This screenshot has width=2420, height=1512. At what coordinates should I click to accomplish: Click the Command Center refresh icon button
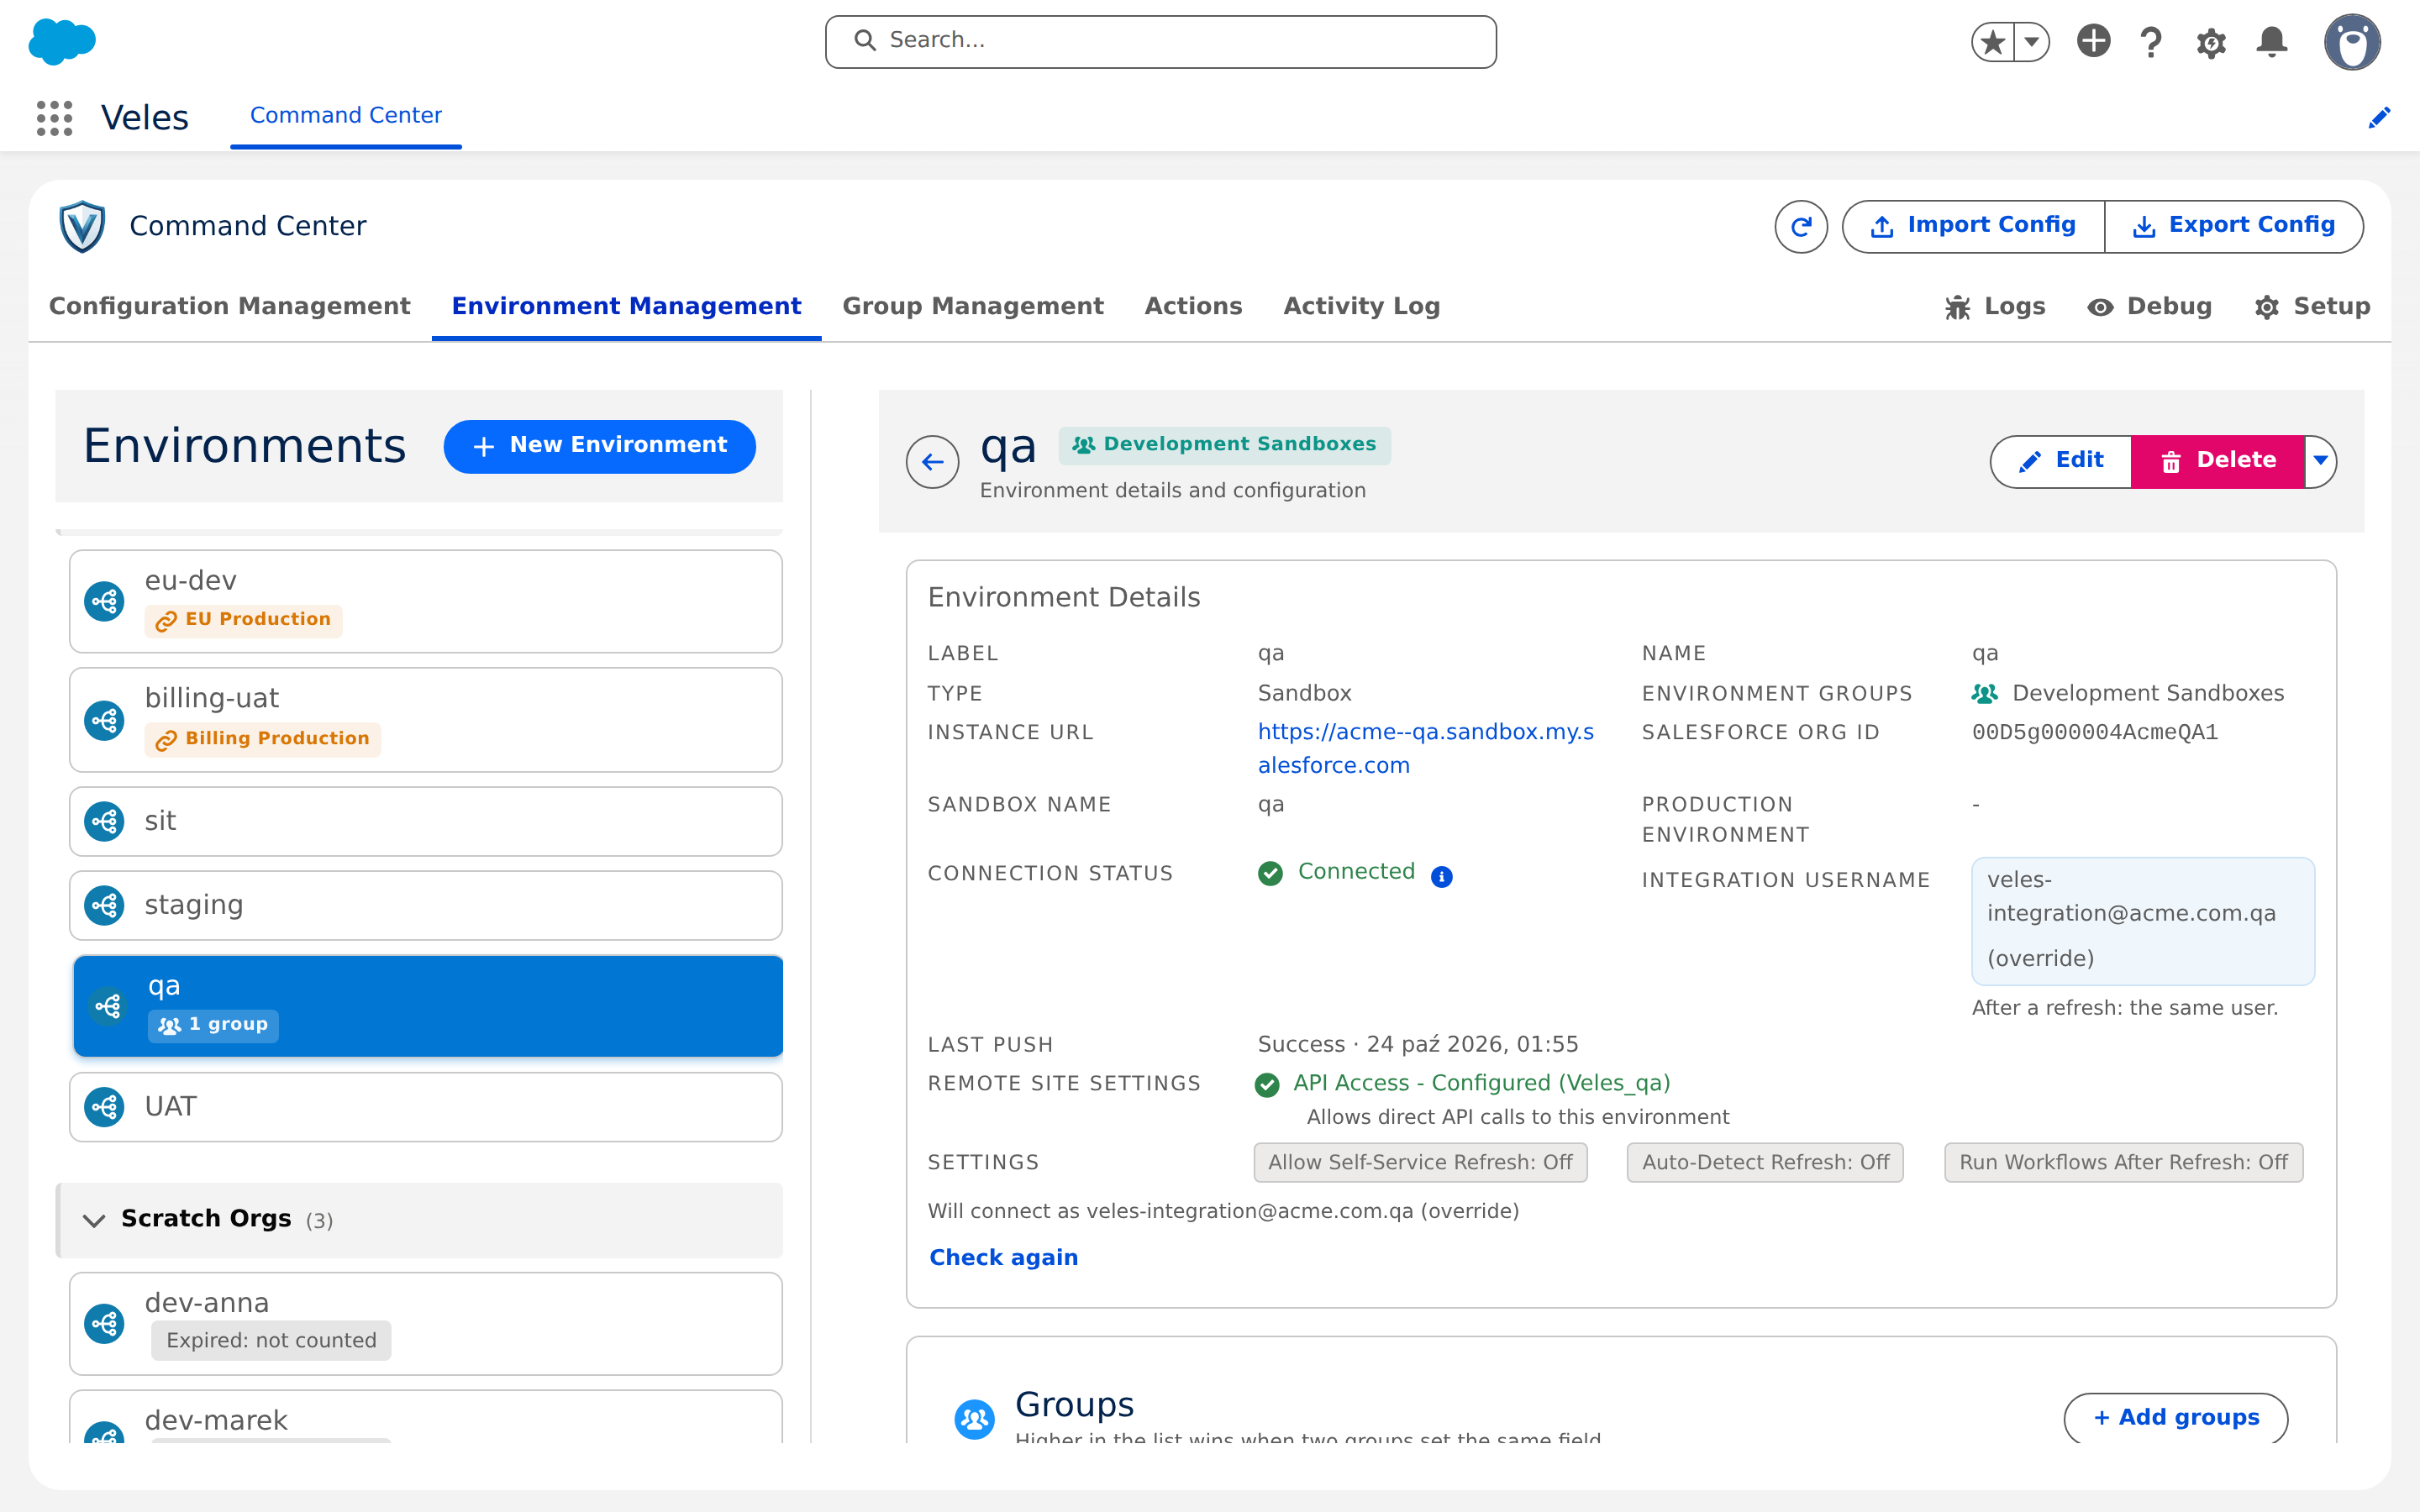[1801, 227]
